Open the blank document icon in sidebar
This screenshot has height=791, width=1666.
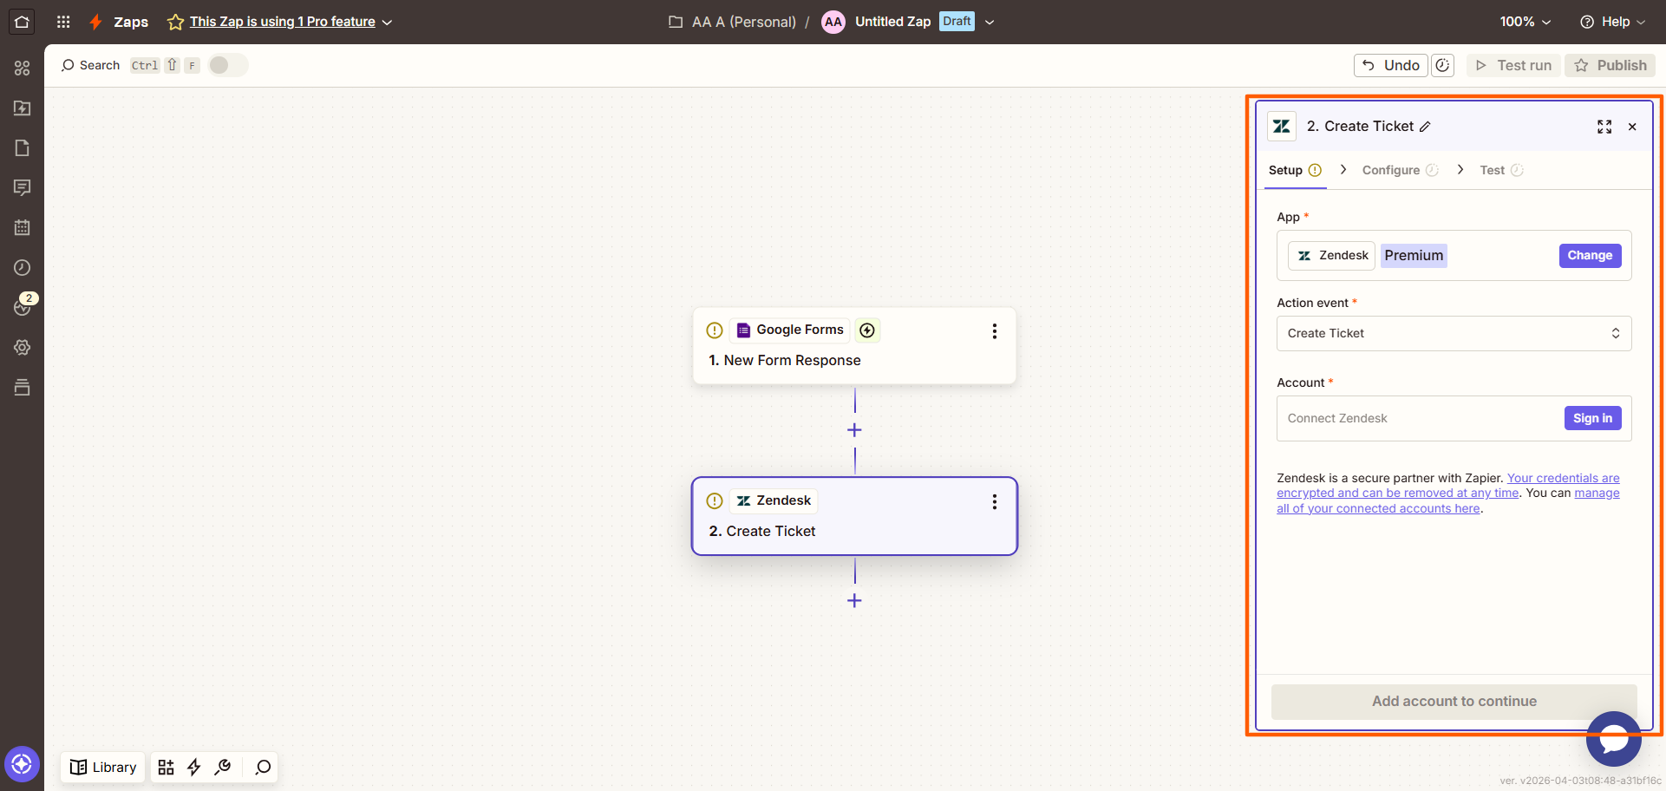pos(23,147)
